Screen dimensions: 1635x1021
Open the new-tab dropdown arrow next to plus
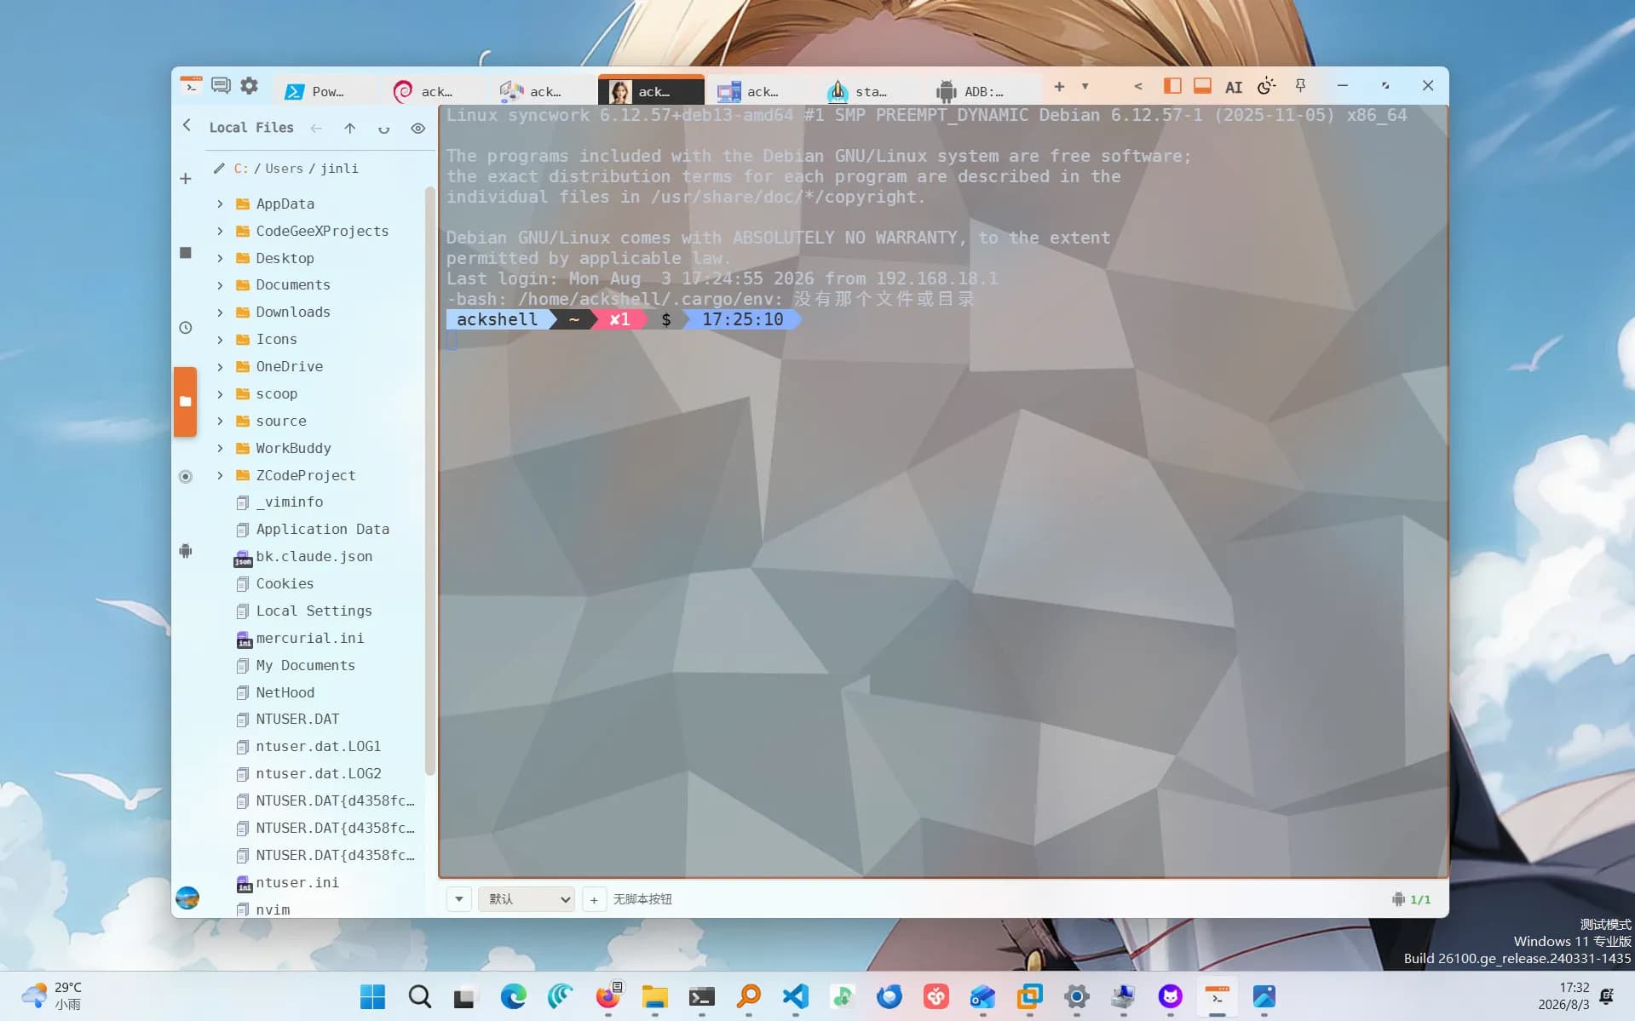tap(1085, 86)
